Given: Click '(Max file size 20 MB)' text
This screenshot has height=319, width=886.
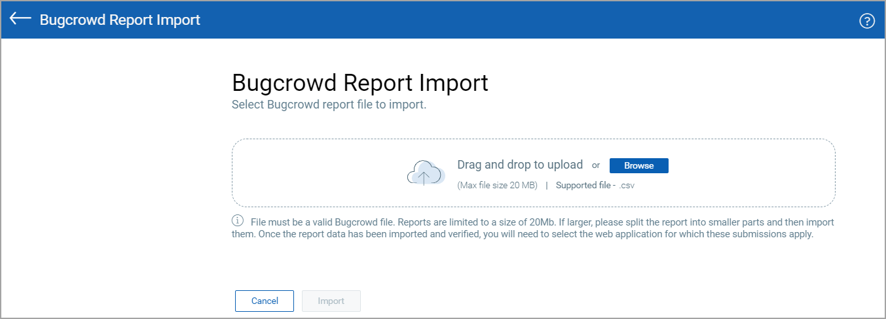Looking at the screenshot, I should (x=497, y=185).
